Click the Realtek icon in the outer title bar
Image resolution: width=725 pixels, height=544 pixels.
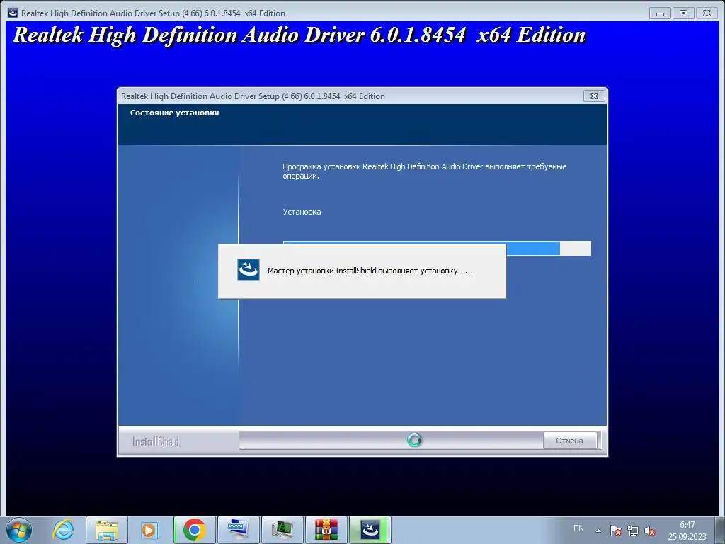[x=13, y=13]
